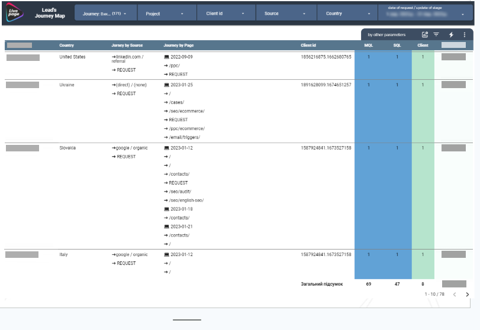Expand the Client id dropdown
The image size is (480, 330).
point(226,14)
